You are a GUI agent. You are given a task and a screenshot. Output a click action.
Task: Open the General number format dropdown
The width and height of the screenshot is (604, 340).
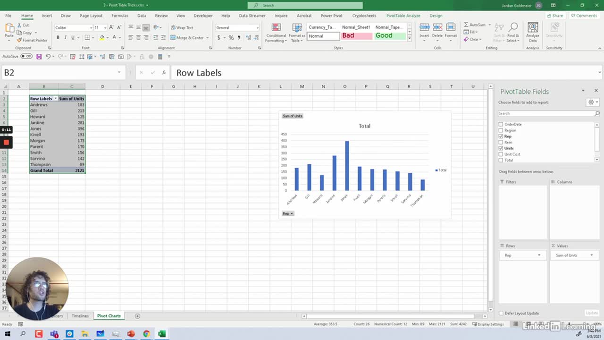pyautogui.click(x=257, y=28)
